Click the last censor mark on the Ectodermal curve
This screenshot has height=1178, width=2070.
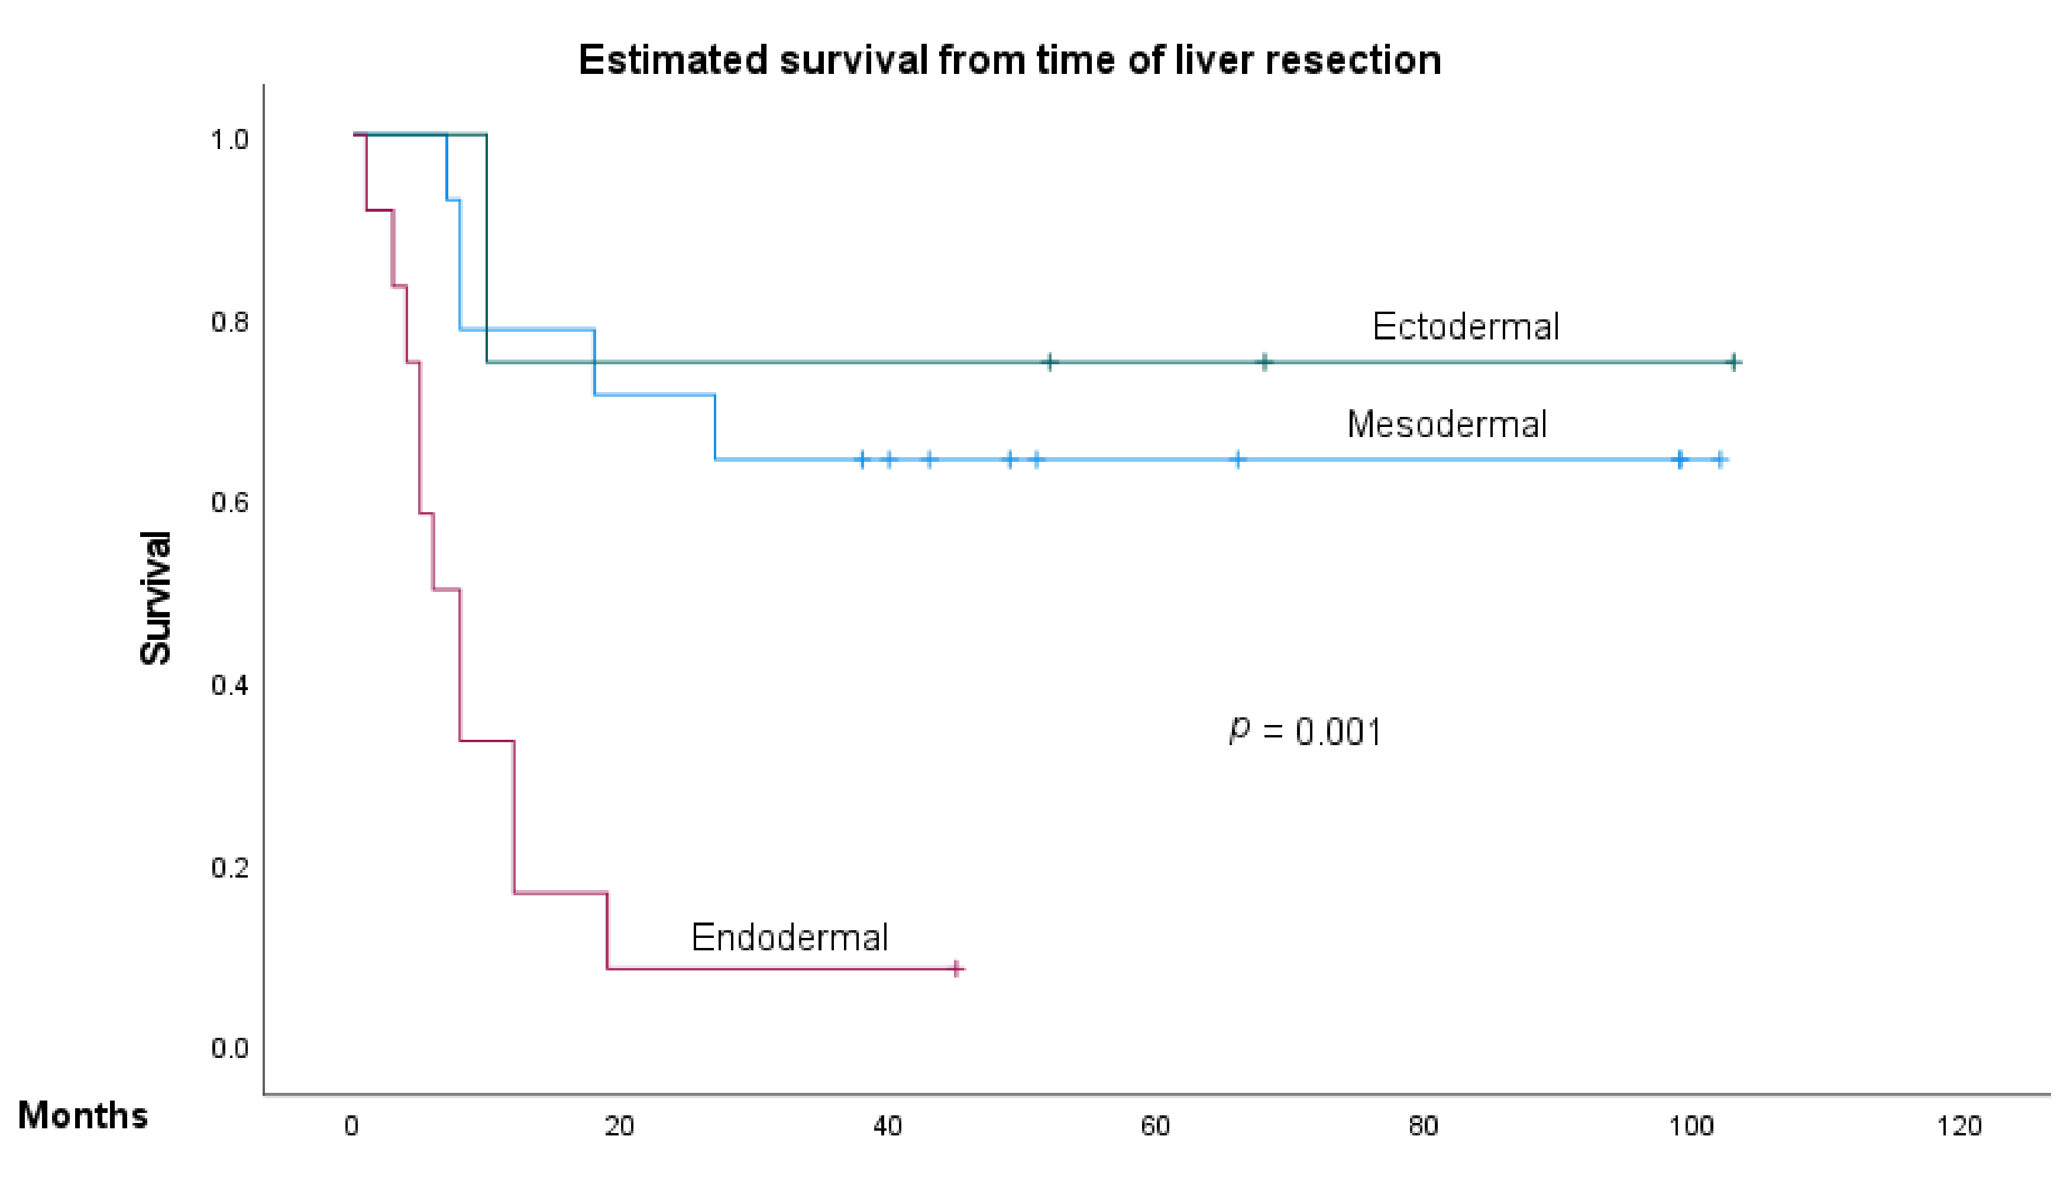point(1733,363)
